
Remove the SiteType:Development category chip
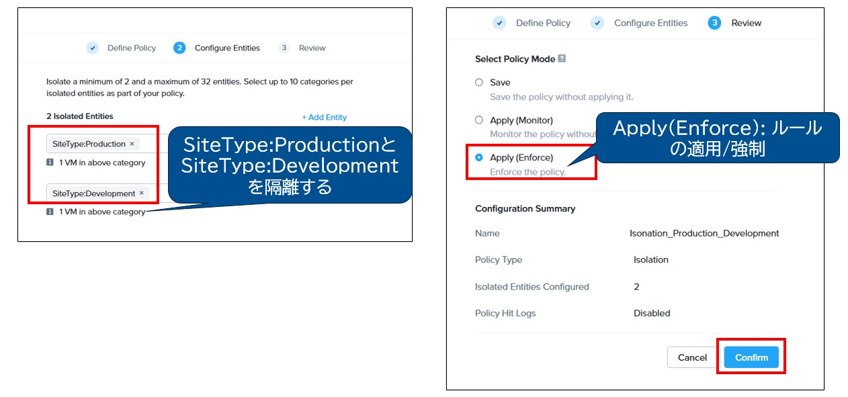click(x=141, y=193)
